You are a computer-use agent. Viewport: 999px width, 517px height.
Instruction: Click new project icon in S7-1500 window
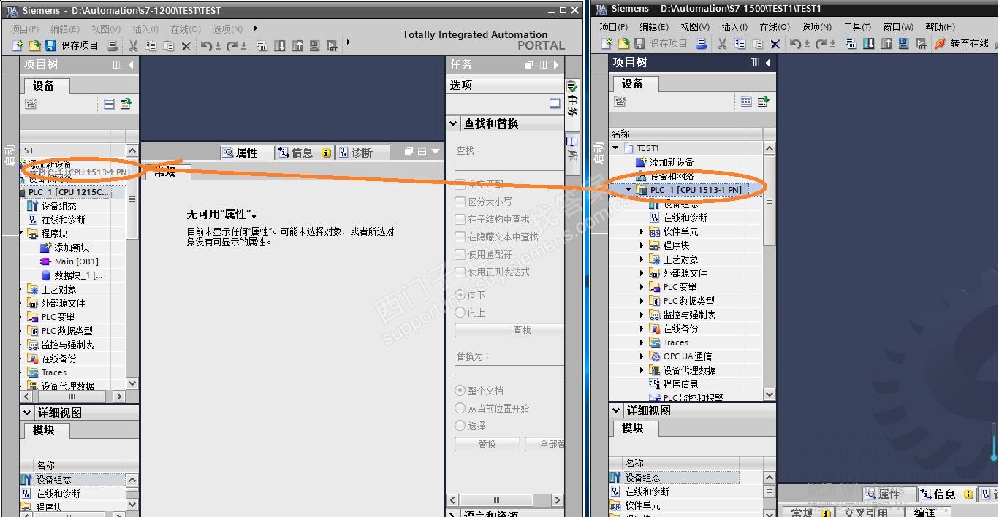coord(607,44)
